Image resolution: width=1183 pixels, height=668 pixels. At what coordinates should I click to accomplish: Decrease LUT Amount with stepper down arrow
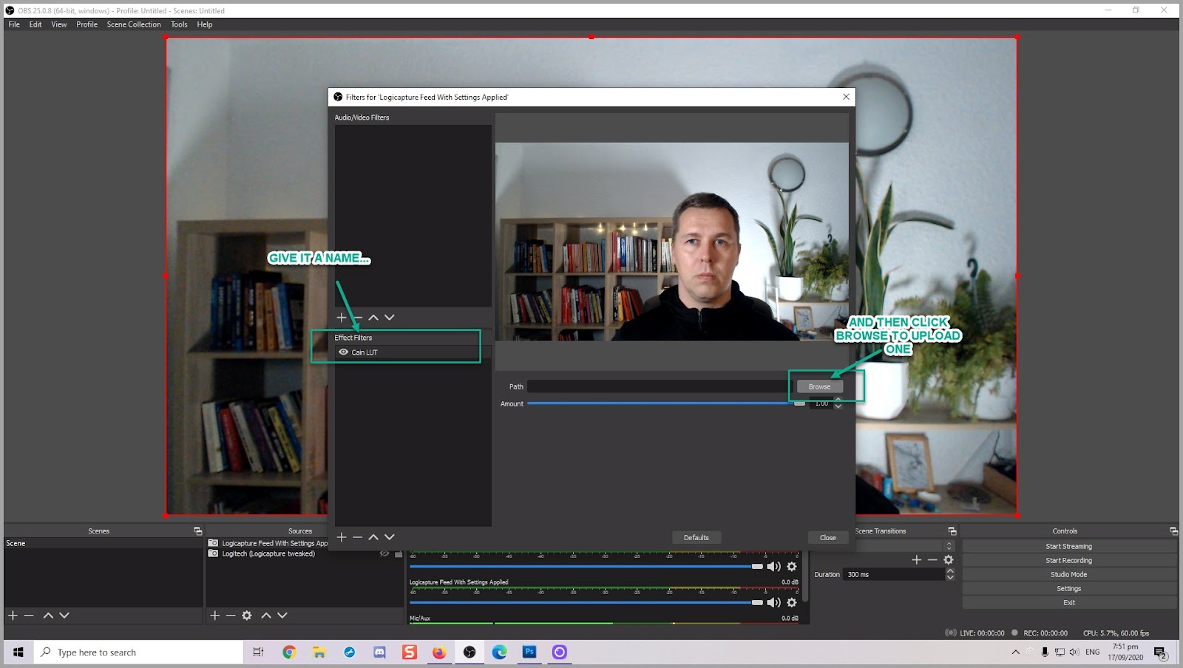pyautogui.click(x=838, y=406)
